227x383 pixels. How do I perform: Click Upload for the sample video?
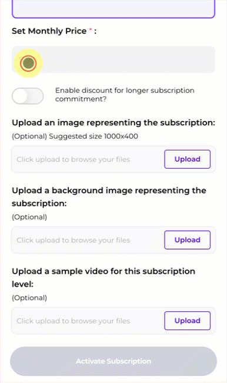tap(188, 321)
